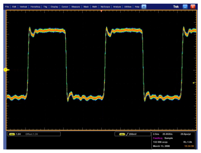The image size is (201, 153).
Task: Open the Display menu
Action: (x=54, y=7)
